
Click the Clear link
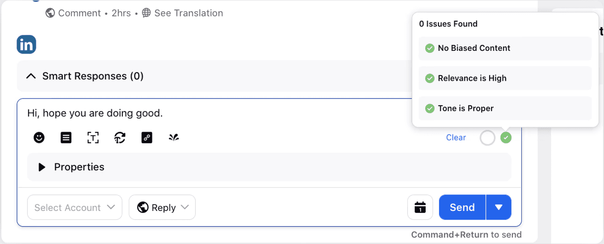click(456, 138)
